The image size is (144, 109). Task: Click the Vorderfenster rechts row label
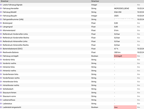click(x=11, y=78)
